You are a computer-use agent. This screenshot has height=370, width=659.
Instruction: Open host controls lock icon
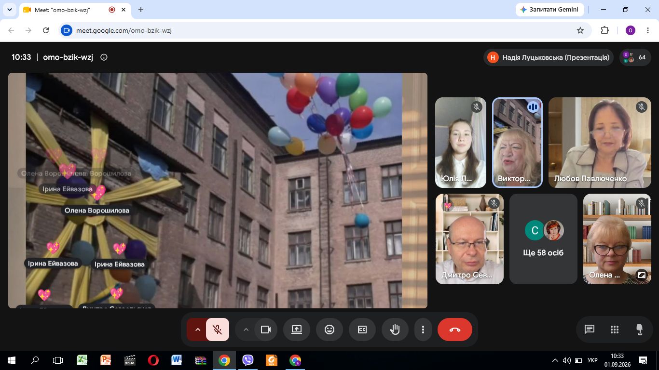639,330
